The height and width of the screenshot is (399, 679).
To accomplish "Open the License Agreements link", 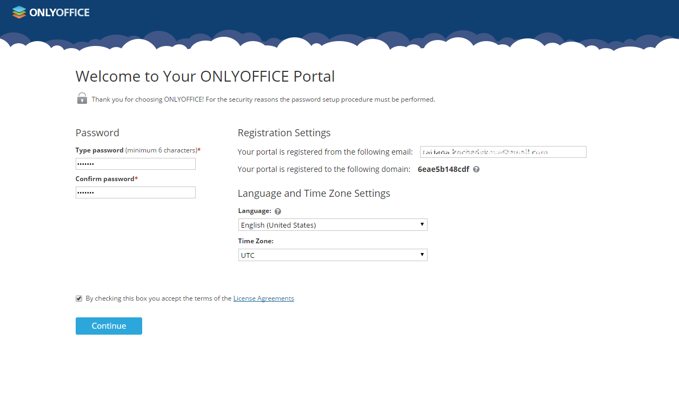I will 264,298.
